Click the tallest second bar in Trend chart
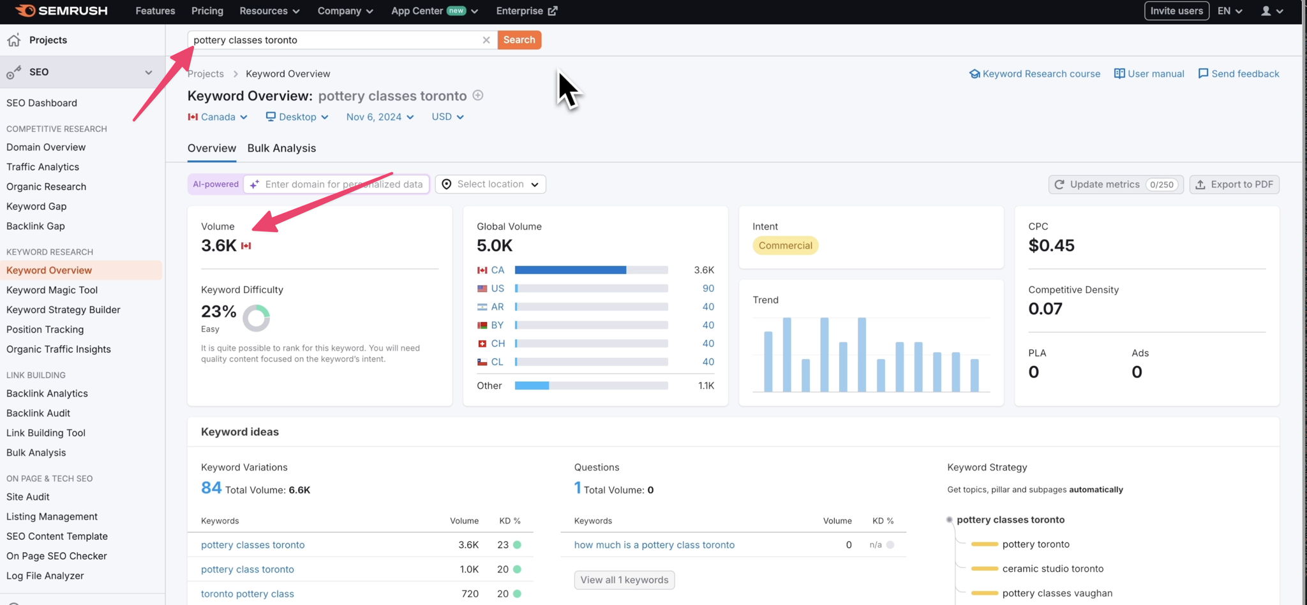The width and height of the screenshot is (1307, 605). click(x=787, y=354)
